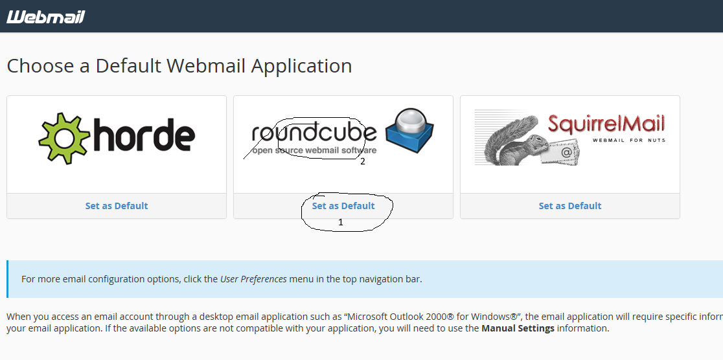Click the handwritten number 1 annotation

click(341, 222)
